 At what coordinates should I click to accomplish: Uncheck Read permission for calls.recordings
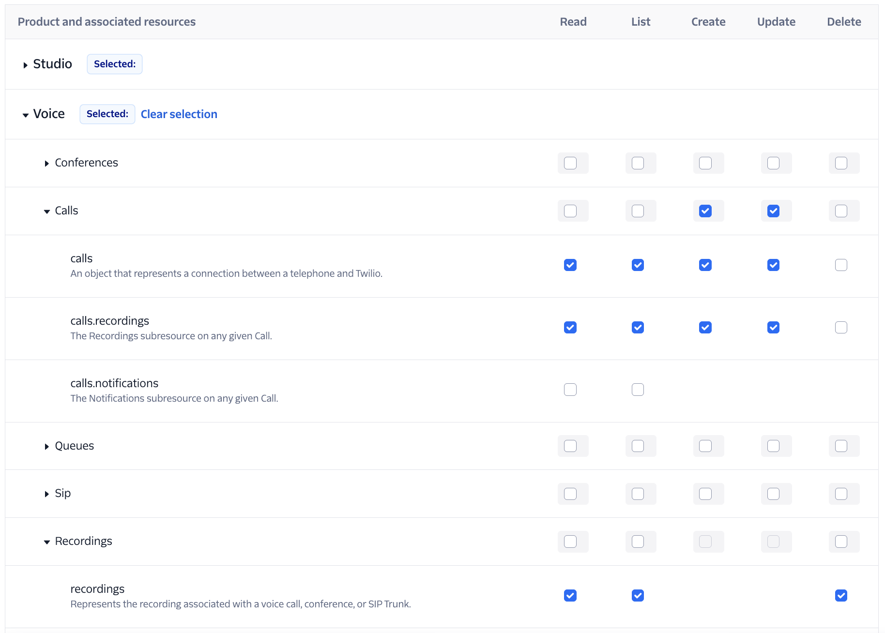click(x=570, y=327)
